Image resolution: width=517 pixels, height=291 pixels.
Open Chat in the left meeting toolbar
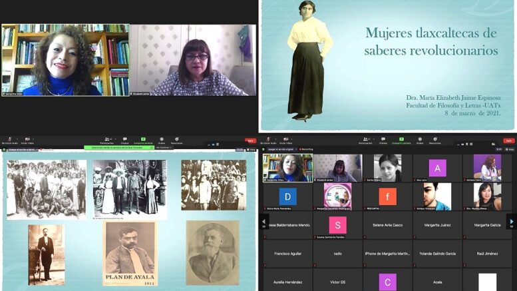point(124,141)
